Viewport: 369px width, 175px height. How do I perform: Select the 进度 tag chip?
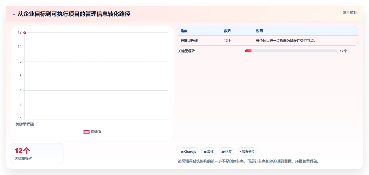[x=226, y=152]
